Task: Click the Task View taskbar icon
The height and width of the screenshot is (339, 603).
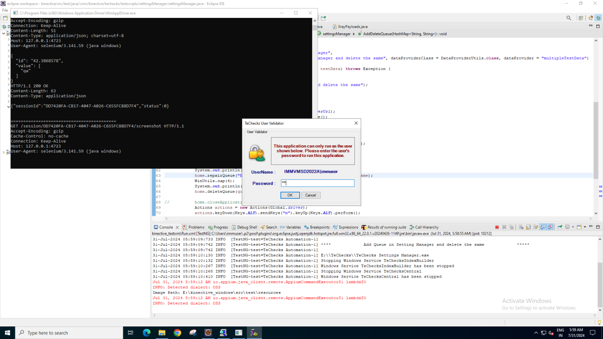Action: [x=131, y=333]
